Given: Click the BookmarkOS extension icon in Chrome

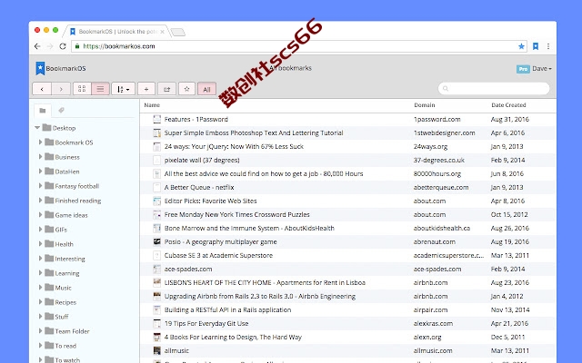Looking at the screenshot, I should 536,46.
